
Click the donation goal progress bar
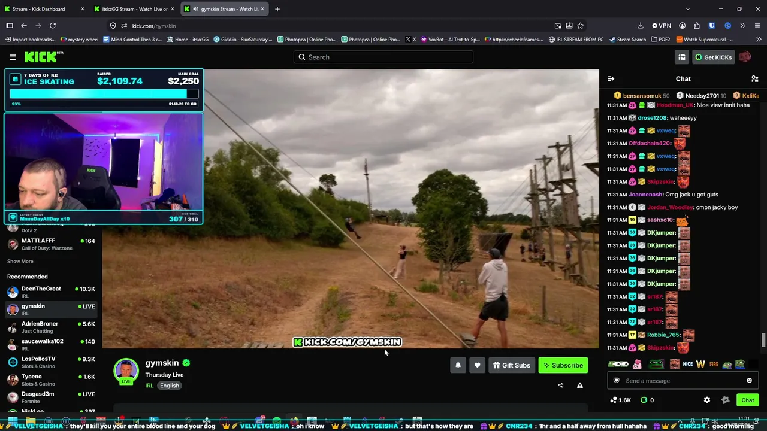(x=104, y=94)
